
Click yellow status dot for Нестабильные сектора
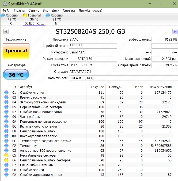coord(6,155)
